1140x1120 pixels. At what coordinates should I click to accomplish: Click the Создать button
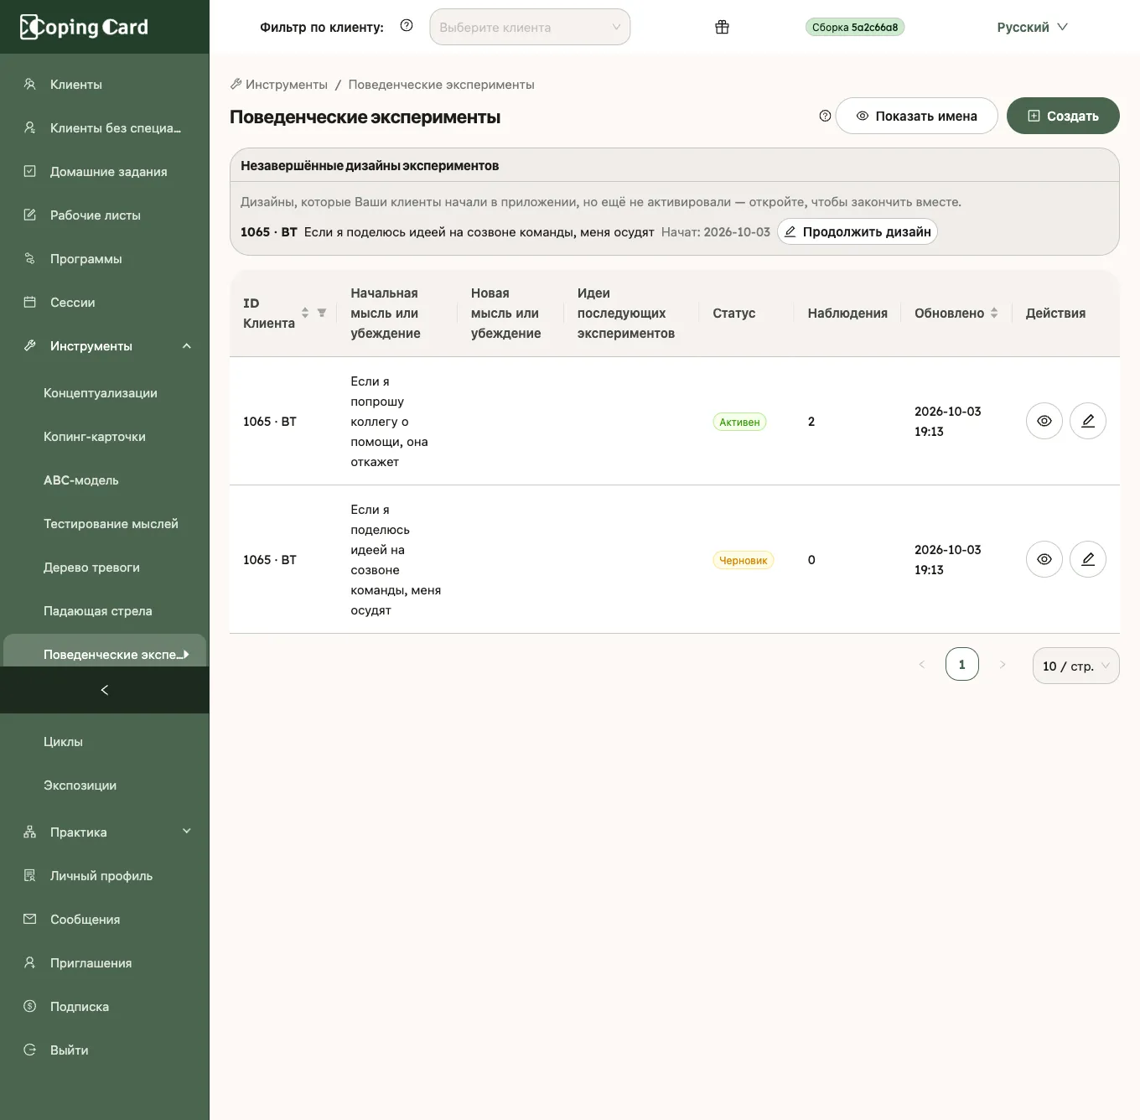1063,116
